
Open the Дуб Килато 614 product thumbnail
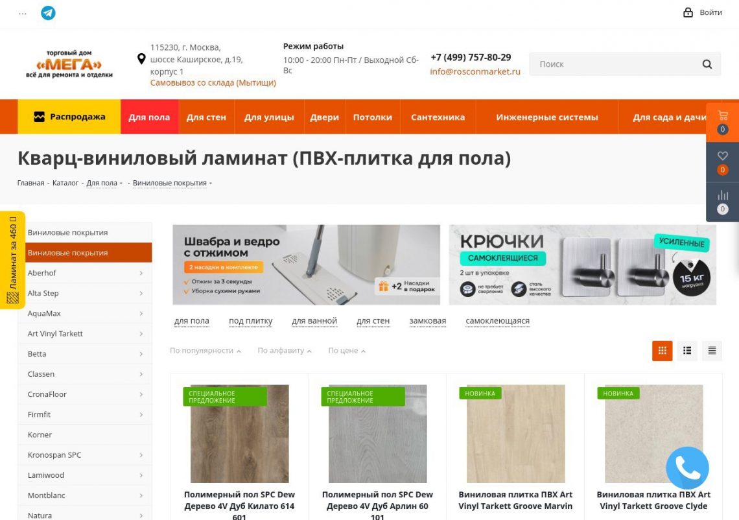pos(239,434)
